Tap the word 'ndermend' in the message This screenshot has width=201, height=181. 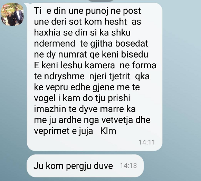(x=55, y=43)
